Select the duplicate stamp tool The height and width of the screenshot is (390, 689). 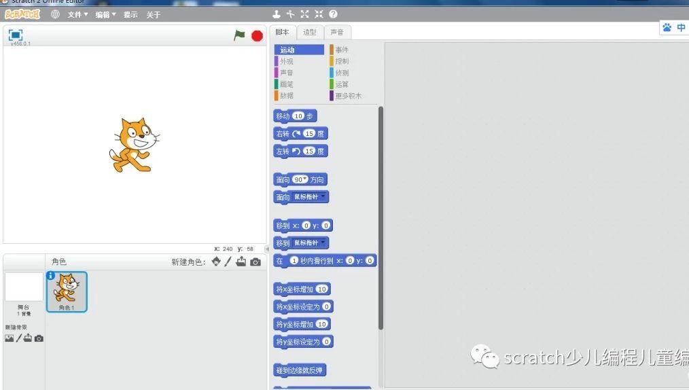[277, 14]
